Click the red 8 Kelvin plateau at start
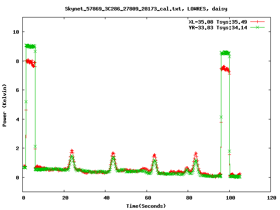 [30, 62]
